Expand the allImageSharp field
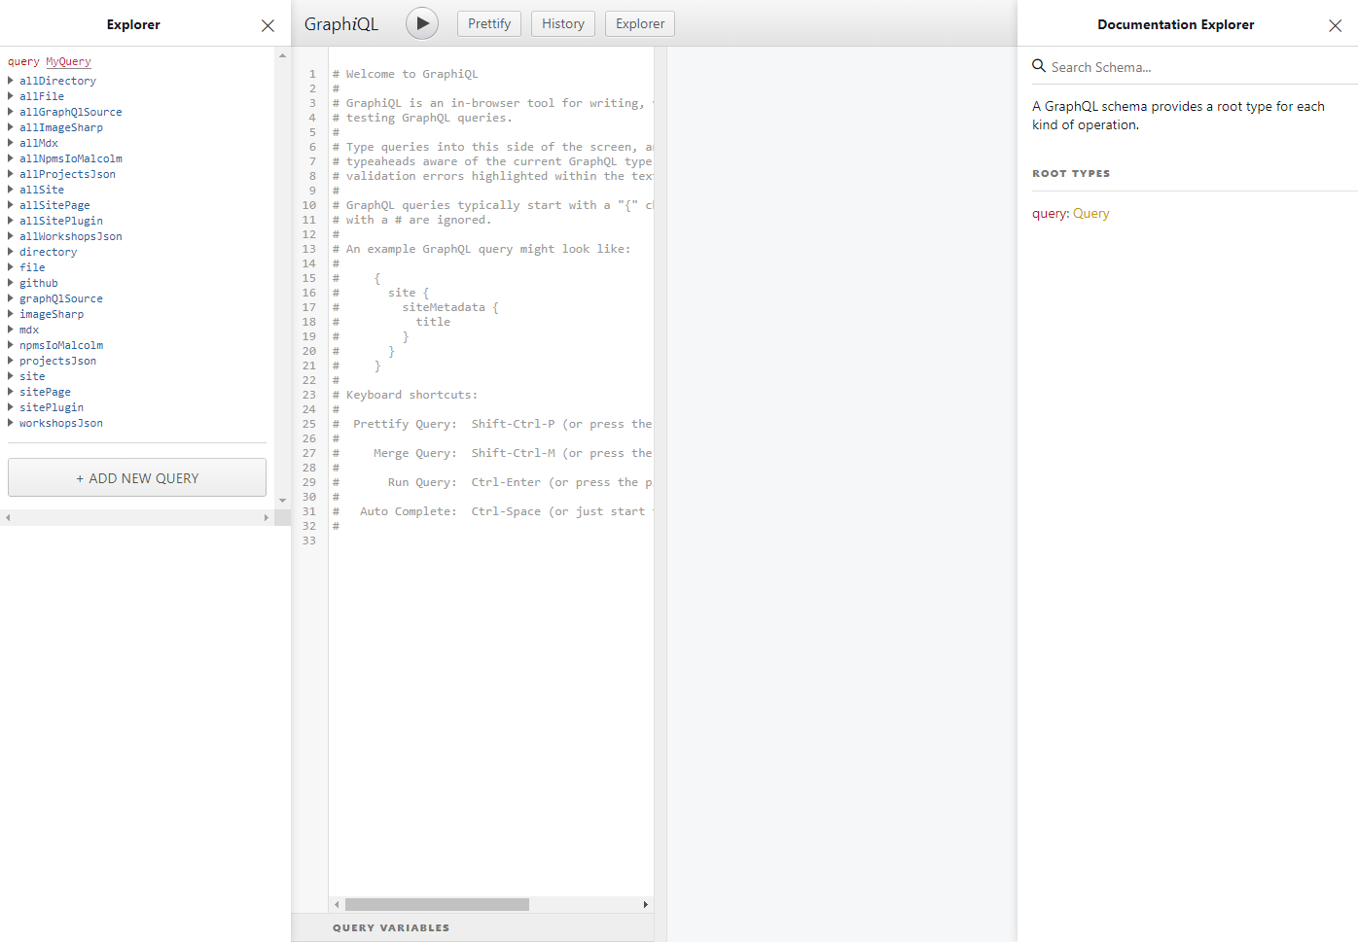Screen dimensions: 1358x942 click(54, 127)
